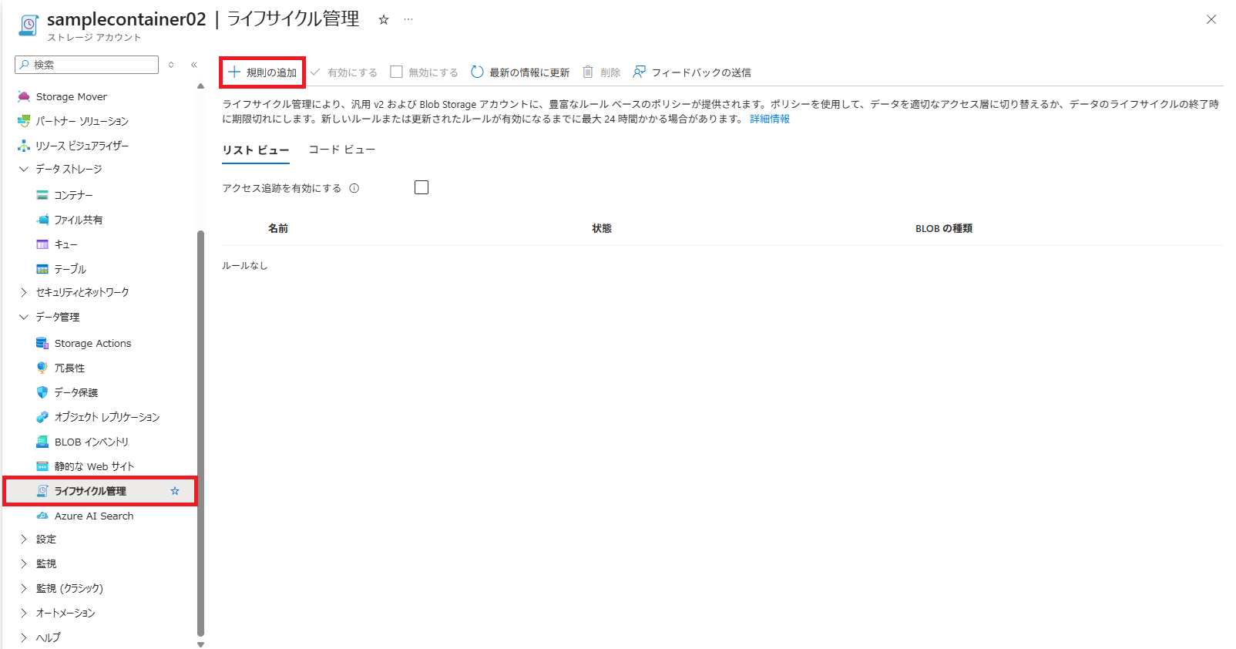Open オブジェクト レプリケーション

(107, 417)
